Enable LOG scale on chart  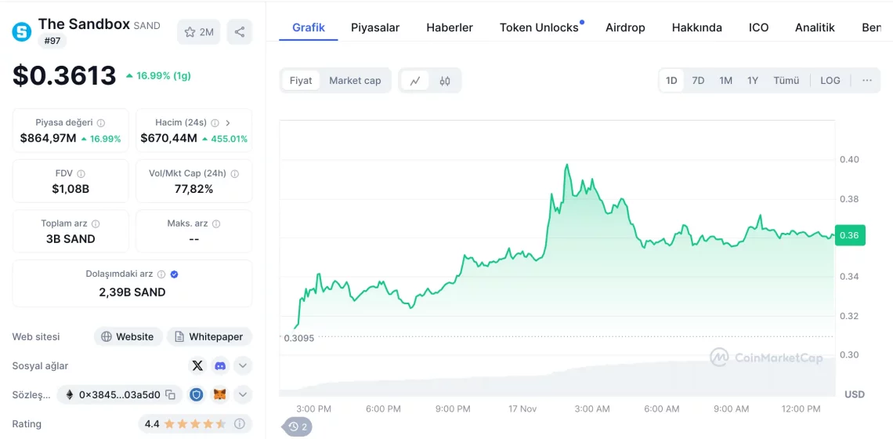pos(830,80)
